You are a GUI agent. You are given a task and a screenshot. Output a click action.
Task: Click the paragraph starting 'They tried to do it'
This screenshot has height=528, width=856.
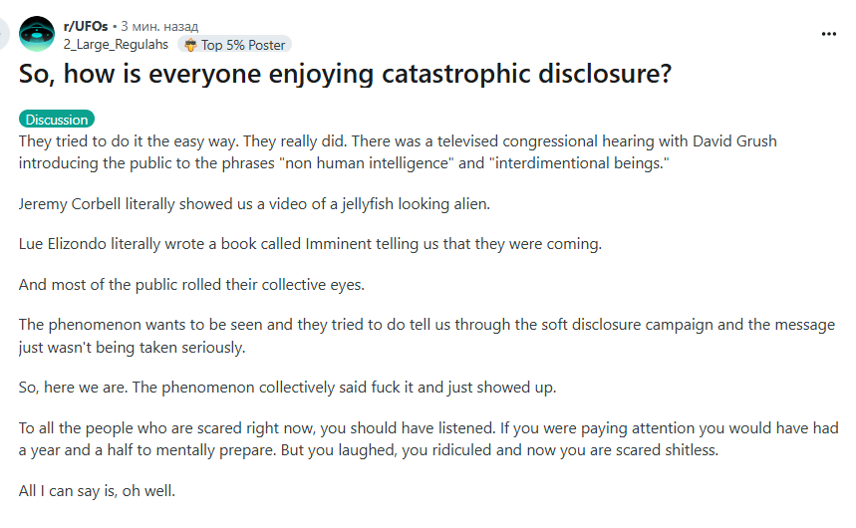tap(398, 151)
